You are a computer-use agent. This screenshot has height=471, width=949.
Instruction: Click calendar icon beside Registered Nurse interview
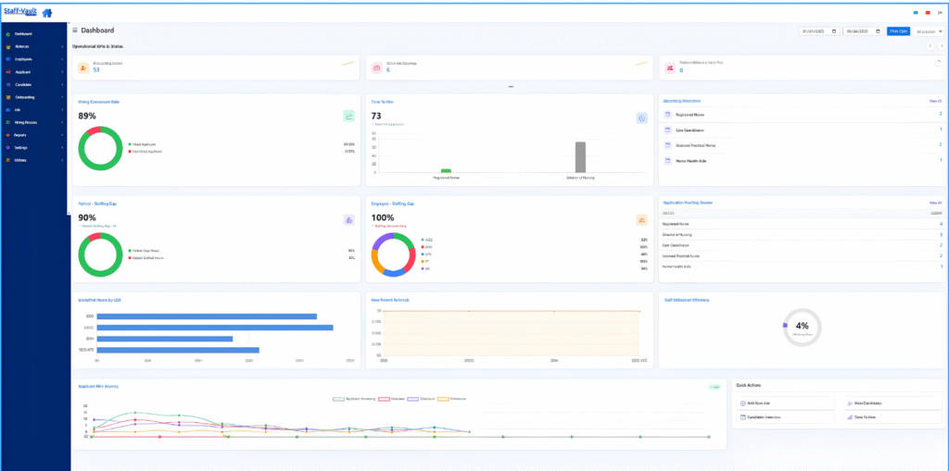[667, 114]
